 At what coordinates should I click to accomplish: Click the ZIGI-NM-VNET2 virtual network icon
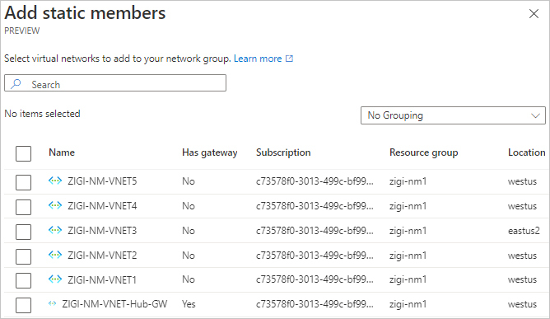55,255
